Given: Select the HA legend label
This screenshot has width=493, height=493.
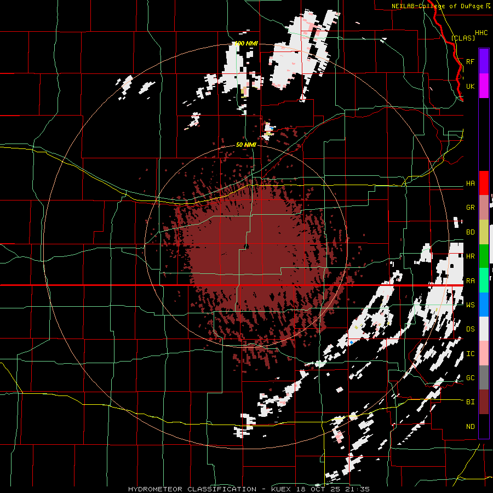Looking at the screenshot, I should pos(470,184).
